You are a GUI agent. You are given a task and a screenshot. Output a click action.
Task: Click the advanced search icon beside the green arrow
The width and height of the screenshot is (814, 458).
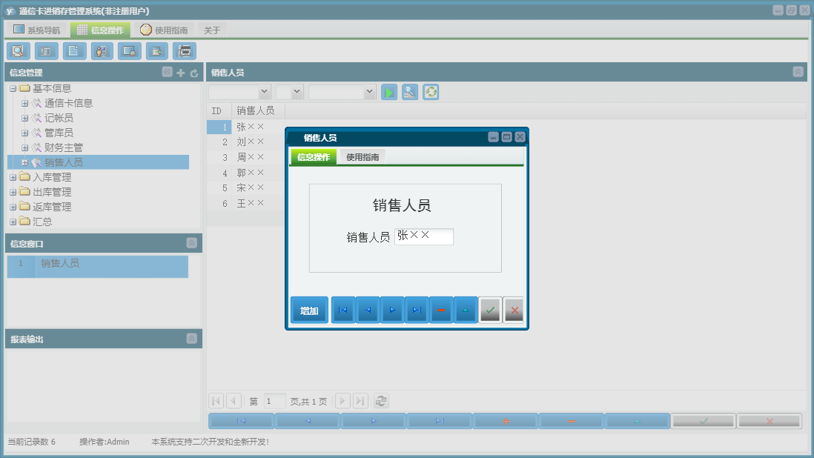409,92
